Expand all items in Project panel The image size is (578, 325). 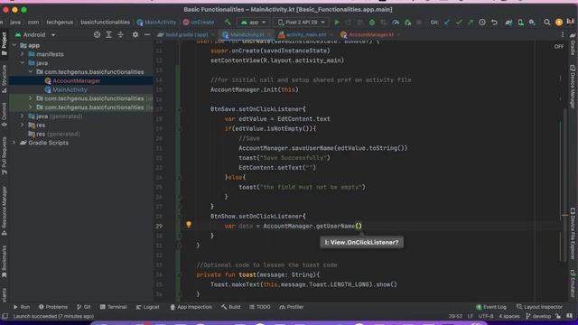pyautogui.click(x=108, y=34)
